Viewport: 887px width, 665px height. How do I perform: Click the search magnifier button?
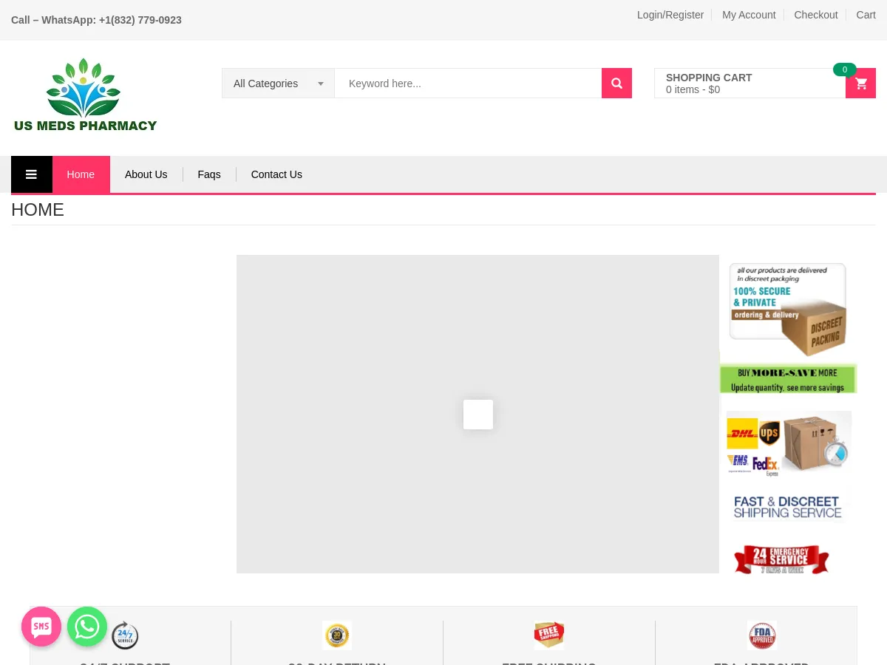tap(616, 83)
